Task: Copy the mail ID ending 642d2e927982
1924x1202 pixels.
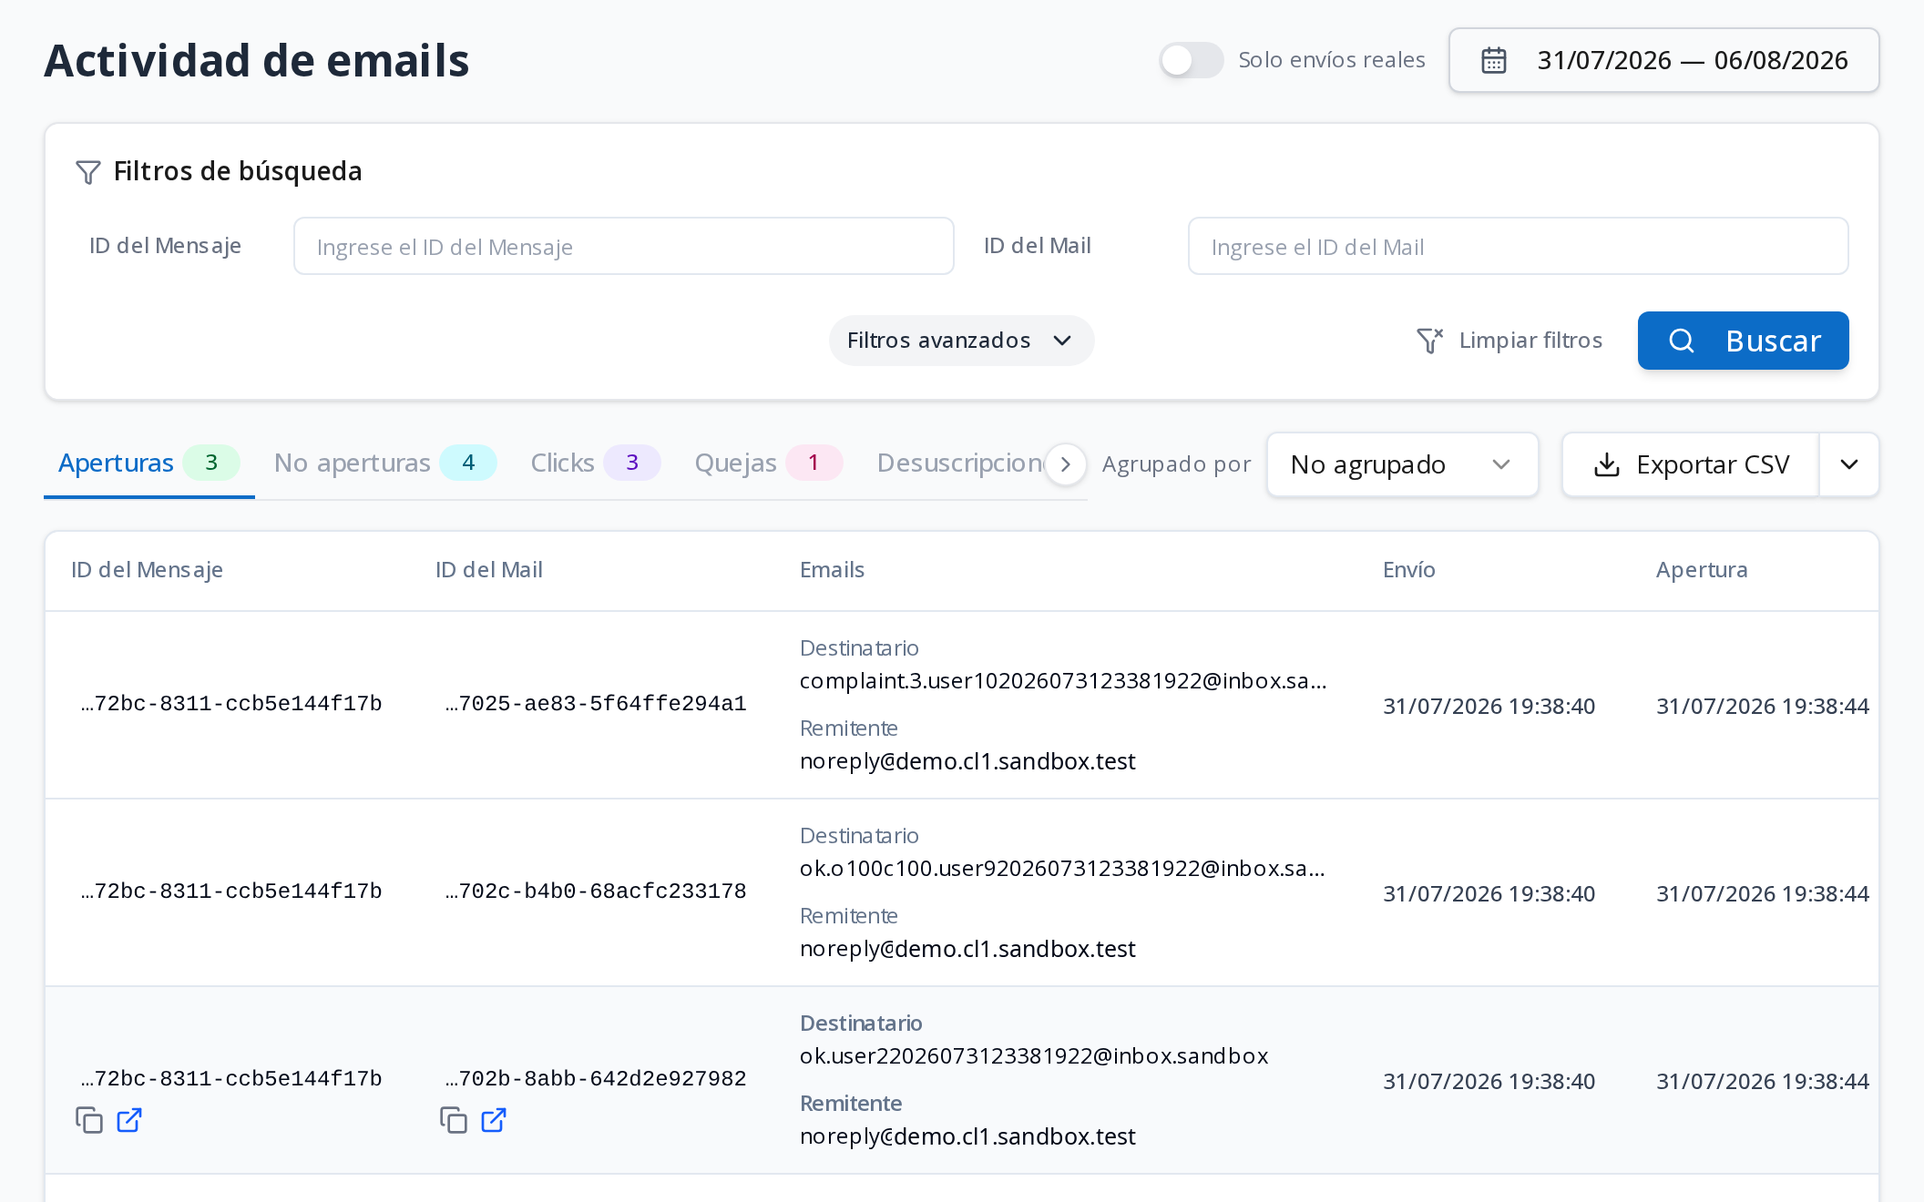Action: (454, 1120)
